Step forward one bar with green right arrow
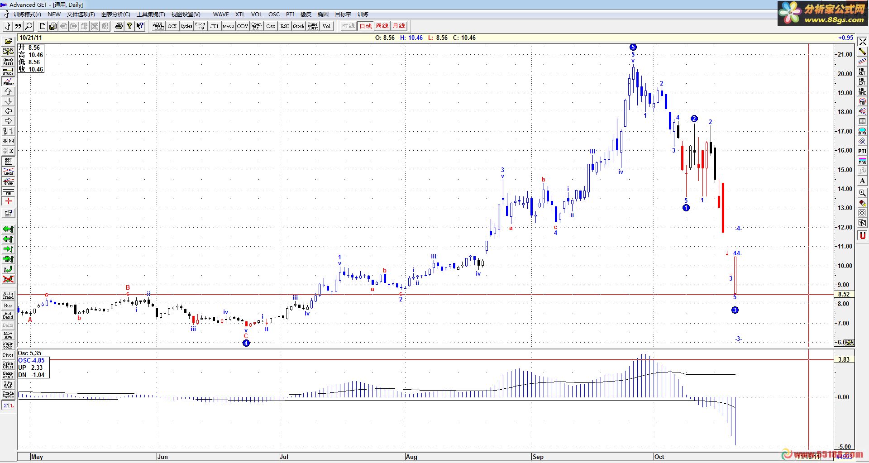869x463 pixels. (8, 249)
